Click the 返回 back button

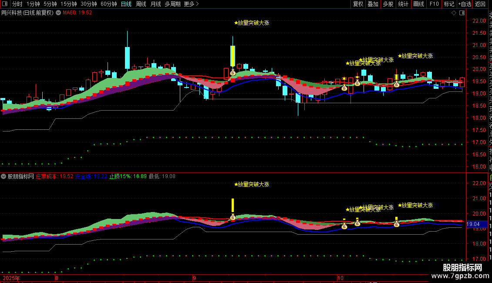pos(480,4)
